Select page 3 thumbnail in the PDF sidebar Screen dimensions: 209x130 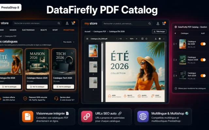click(93, 83)
